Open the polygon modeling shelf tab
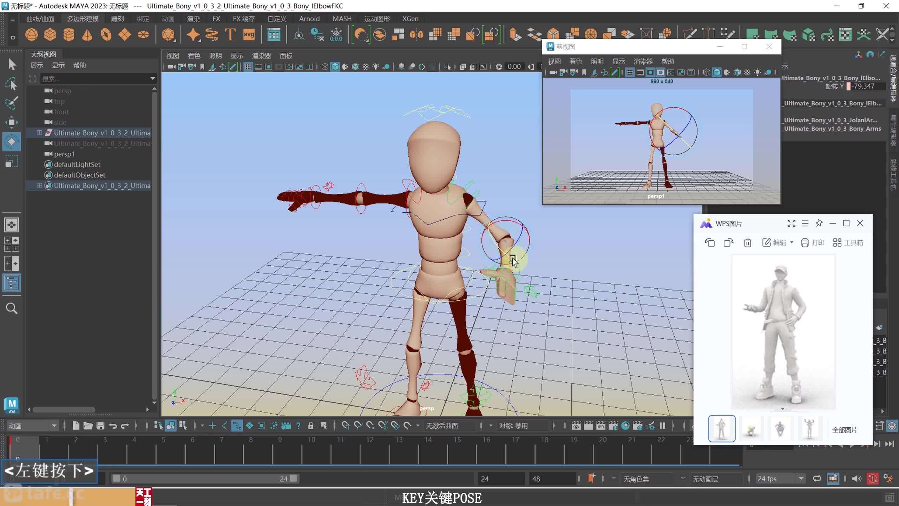The image size is (899, 506). [83, 19]
